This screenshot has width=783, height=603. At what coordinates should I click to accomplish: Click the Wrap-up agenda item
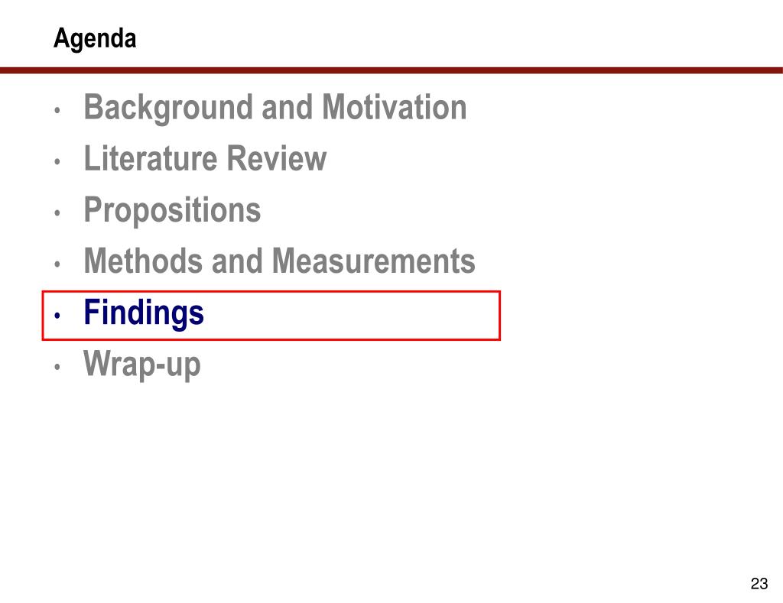pyautogui.click(x=142, y=365)
